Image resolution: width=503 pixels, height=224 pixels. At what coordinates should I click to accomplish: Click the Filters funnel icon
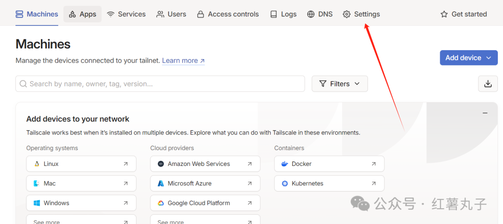(x=323, y=84)
